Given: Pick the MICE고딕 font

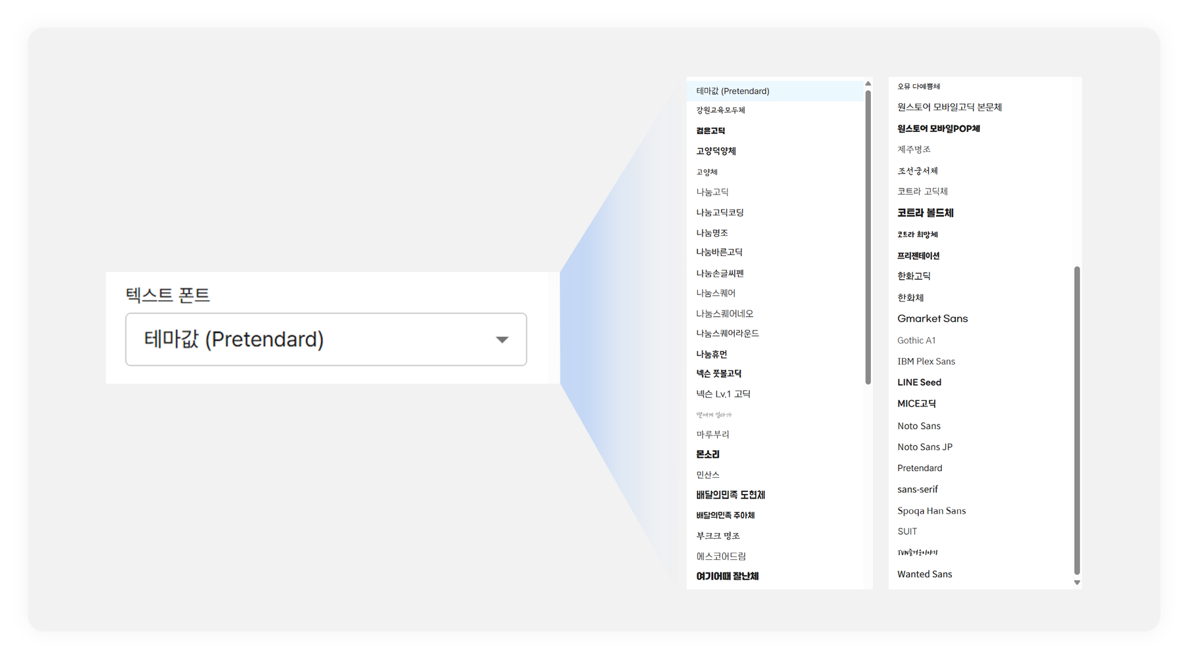Looking at the screenshot, I should point(916,403).
